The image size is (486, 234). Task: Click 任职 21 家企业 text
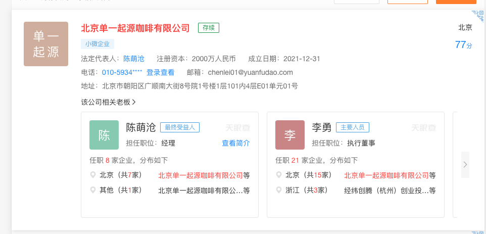pyautogui.click(x=316, y=160)
